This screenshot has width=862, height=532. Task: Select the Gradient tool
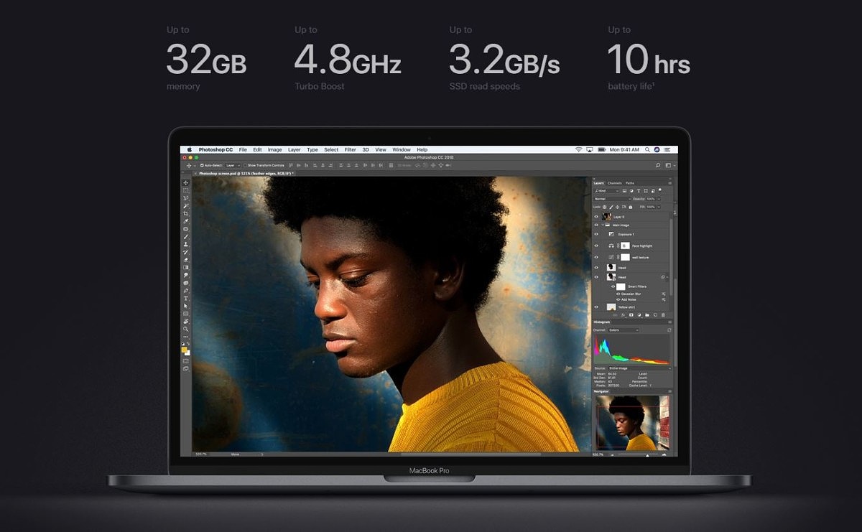tap(186, 267)
